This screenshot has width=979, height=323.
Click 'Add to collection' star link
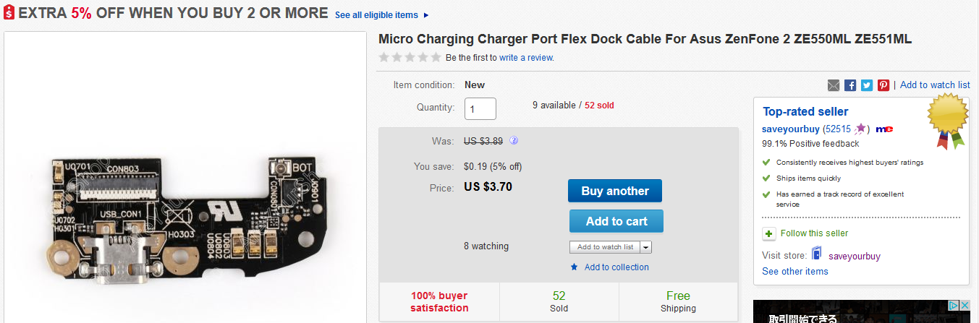coord(616,267)
